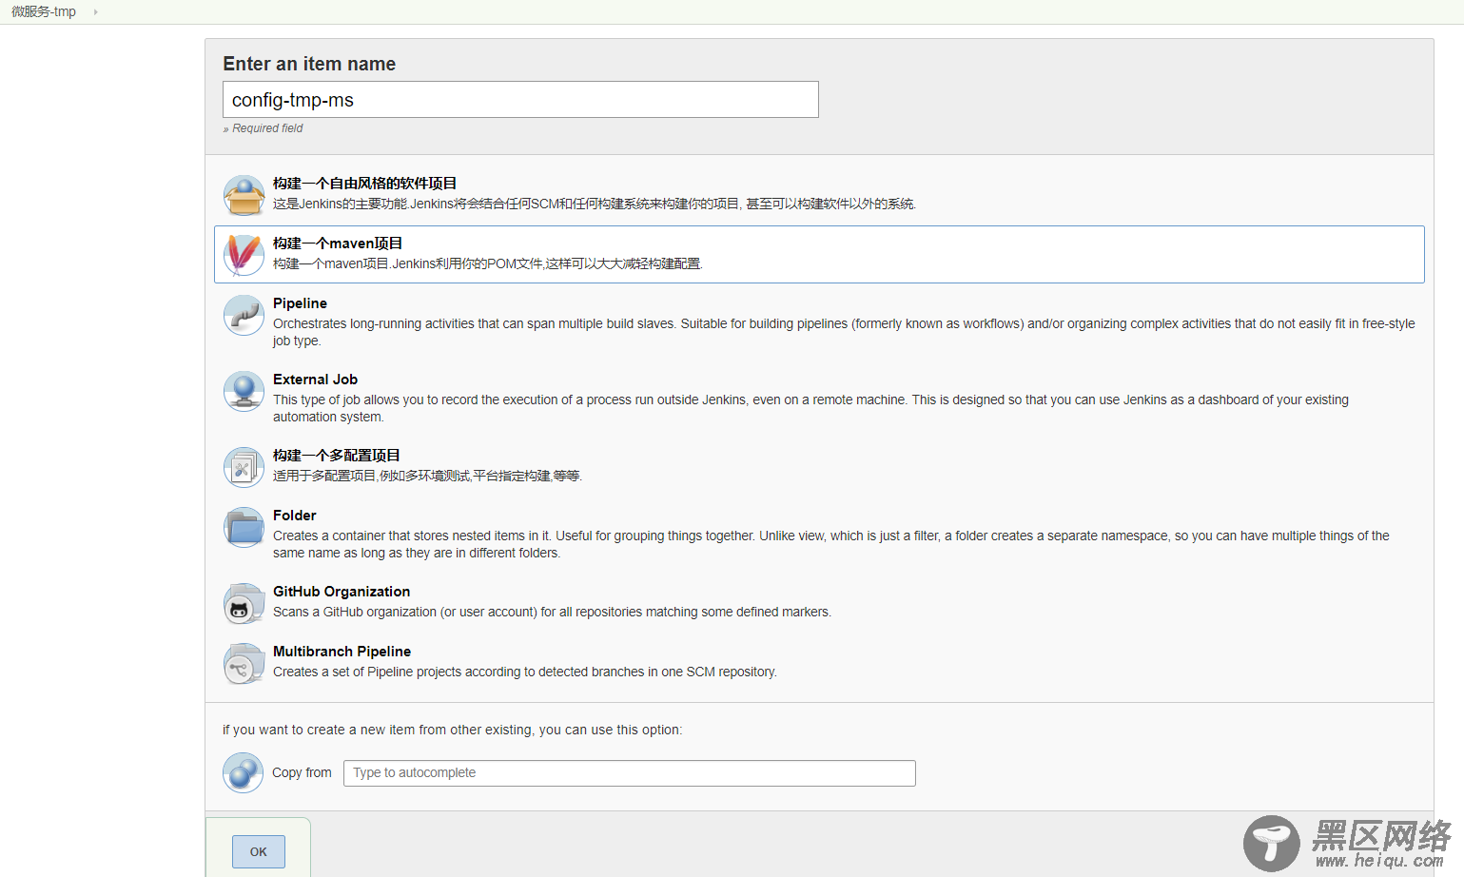This screenshot has width=1464, height=877.
Task: Focus the Copy from autocomplete field
Action: (x=629, y=773)
